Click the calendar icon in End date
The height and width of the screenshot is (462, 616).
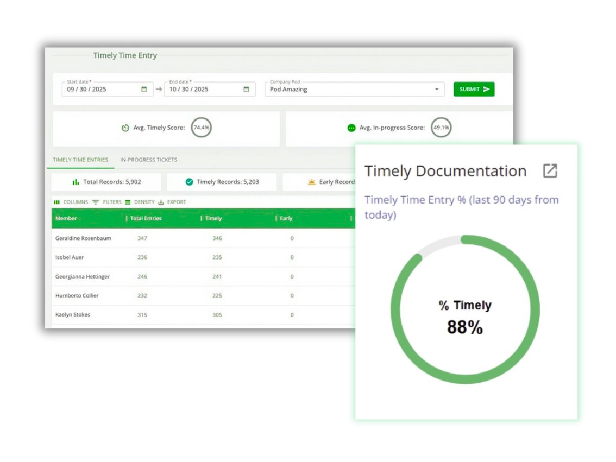pos(246,90)
